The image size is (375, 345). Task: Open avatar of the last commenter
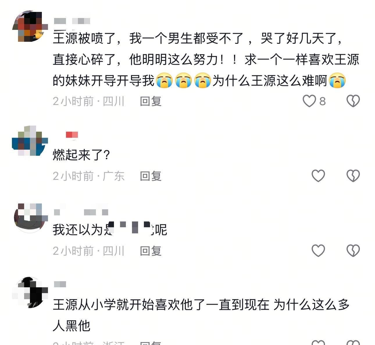click(x=30, y=292)
